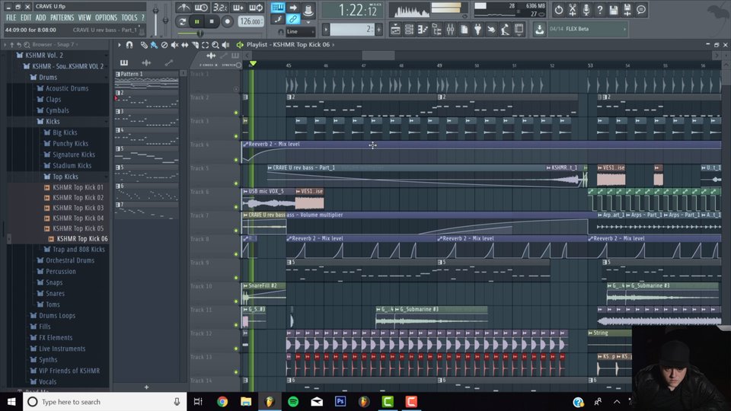Enable the metronome
Image resolution: width=731 pixels, height=411 pixels.
tap(184, 8)
